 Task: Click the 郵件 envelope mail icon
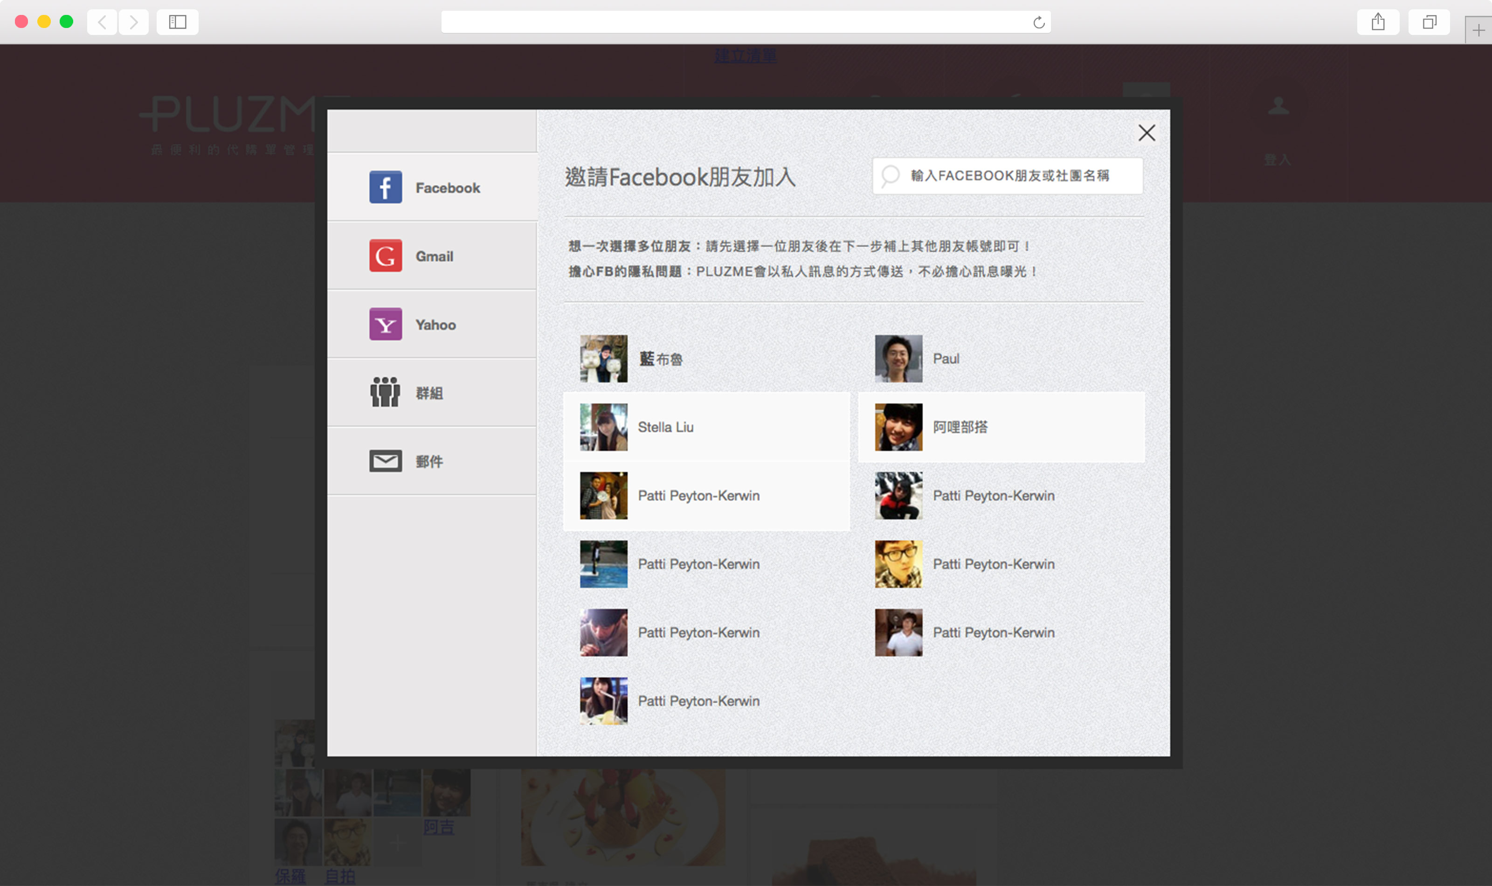click(x=386, y=461)
